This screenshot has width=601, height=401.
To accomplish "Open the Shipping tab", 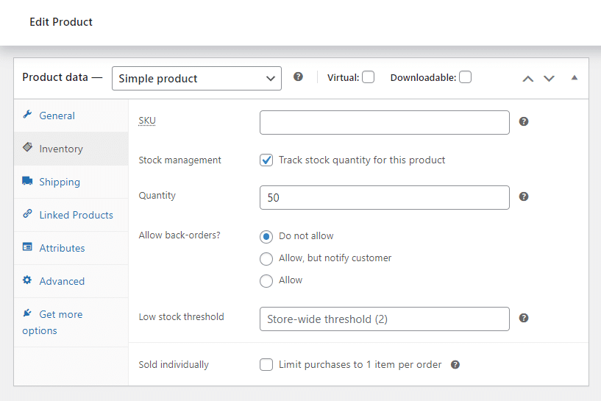I will [71, 182].
